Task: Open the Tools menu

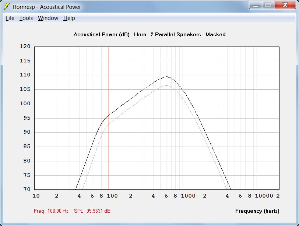Action: click(x=26, y=18)
